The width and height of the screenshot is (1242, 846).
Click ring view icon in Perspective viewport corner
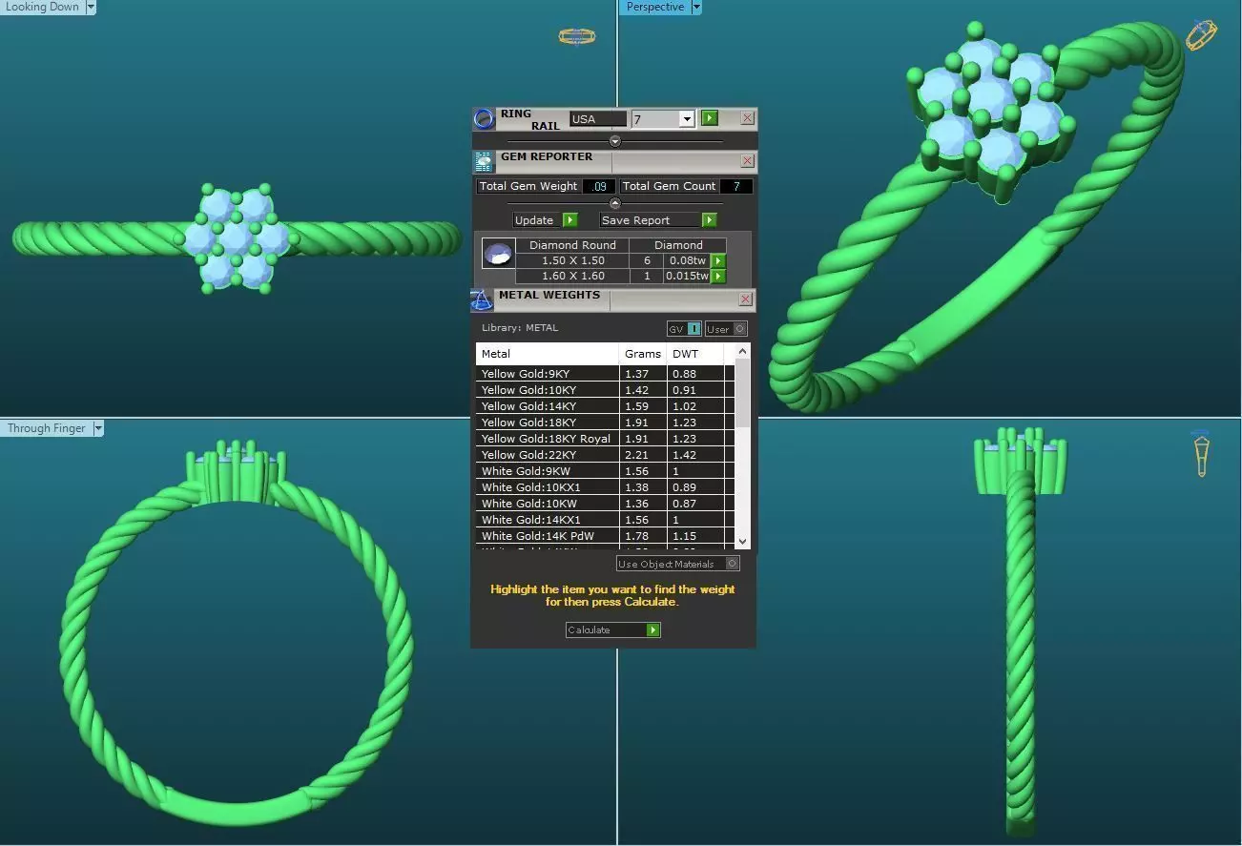(1201, 35)
